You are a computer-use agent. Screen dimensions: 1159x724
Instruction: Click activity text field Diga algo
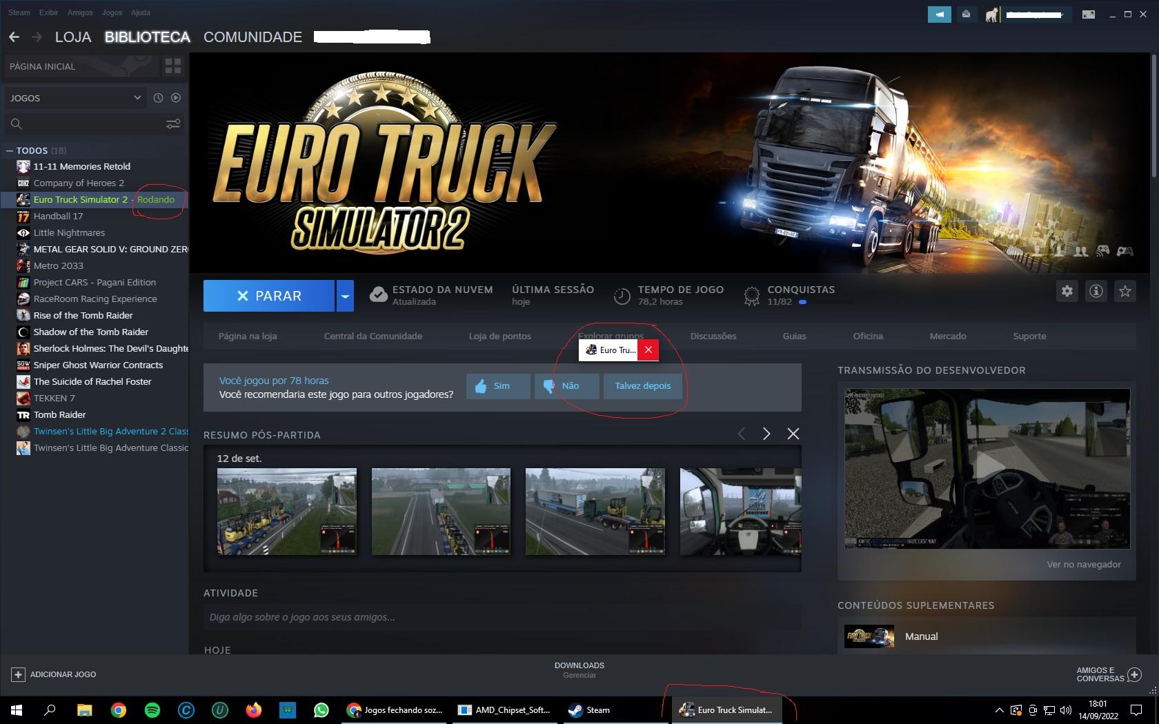coord(502,617)
